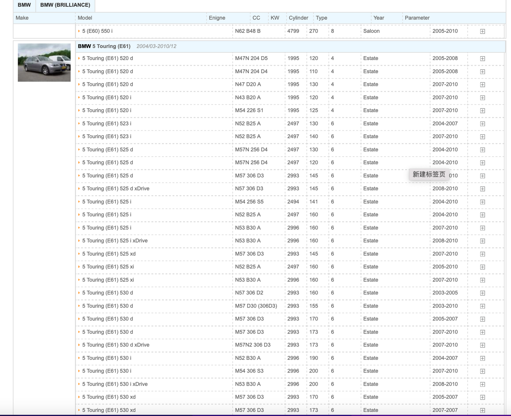Image resolution: width=511 pixels, height=416 pixels.
Task: Expand parameters for 5 (E60) 550 i row
Action: coord(482,31)
